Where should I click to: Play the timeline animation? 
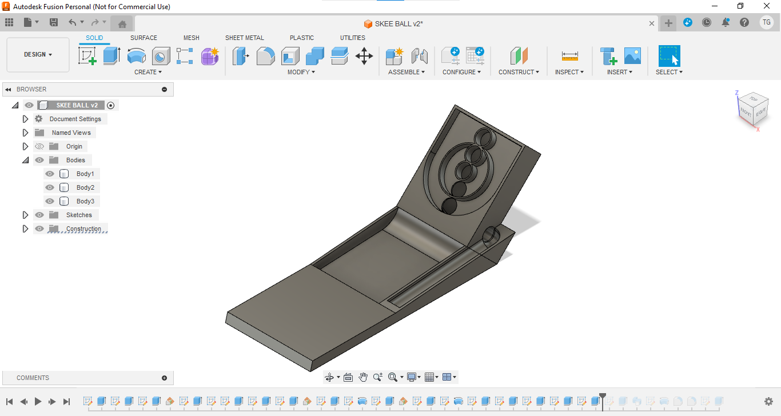38,402
